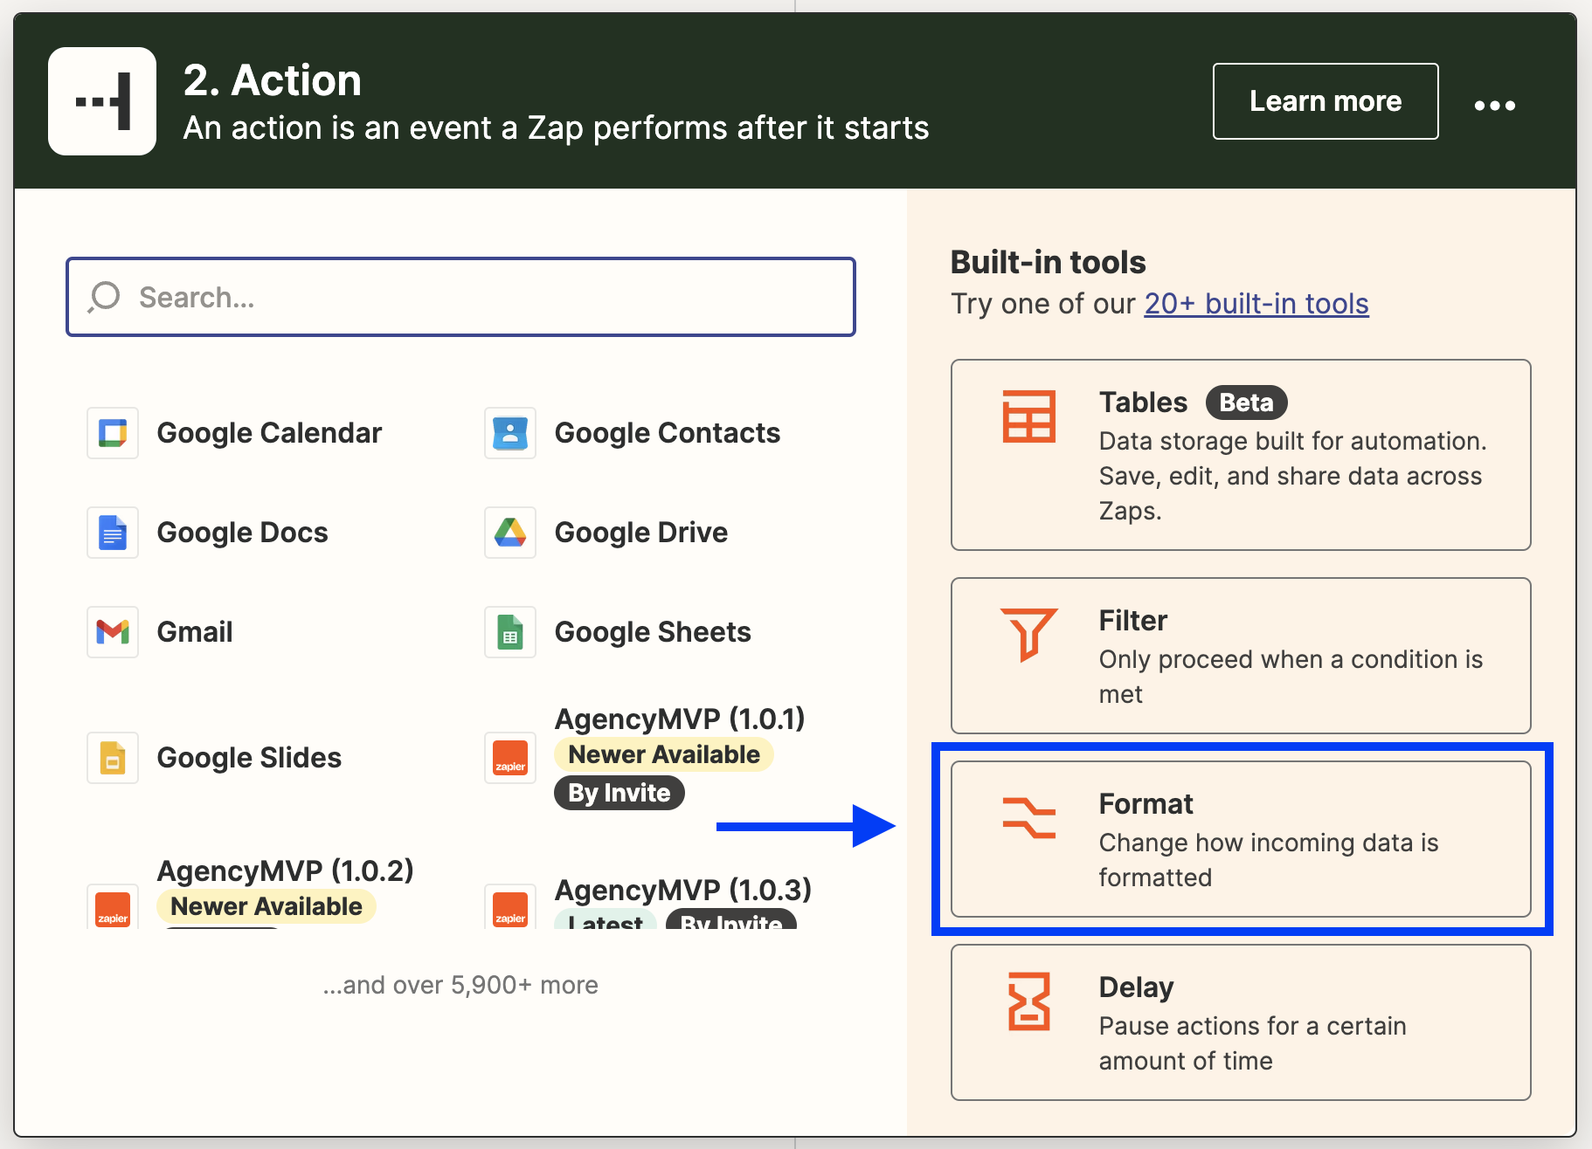Choose the Google Contacts icon
The width and height of the screenshot is (1592, 1149).
click(x=510, y=433)
